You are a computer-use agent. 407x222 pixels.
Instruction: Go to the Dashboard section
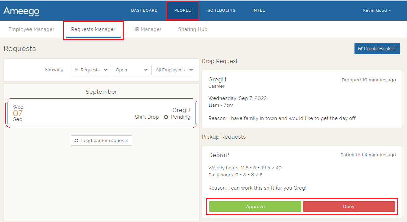coord(144,10)
